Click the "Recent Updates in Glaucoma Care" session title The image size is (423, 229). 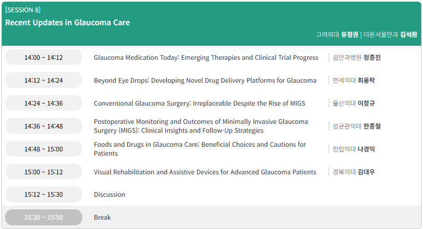point(68,22)
